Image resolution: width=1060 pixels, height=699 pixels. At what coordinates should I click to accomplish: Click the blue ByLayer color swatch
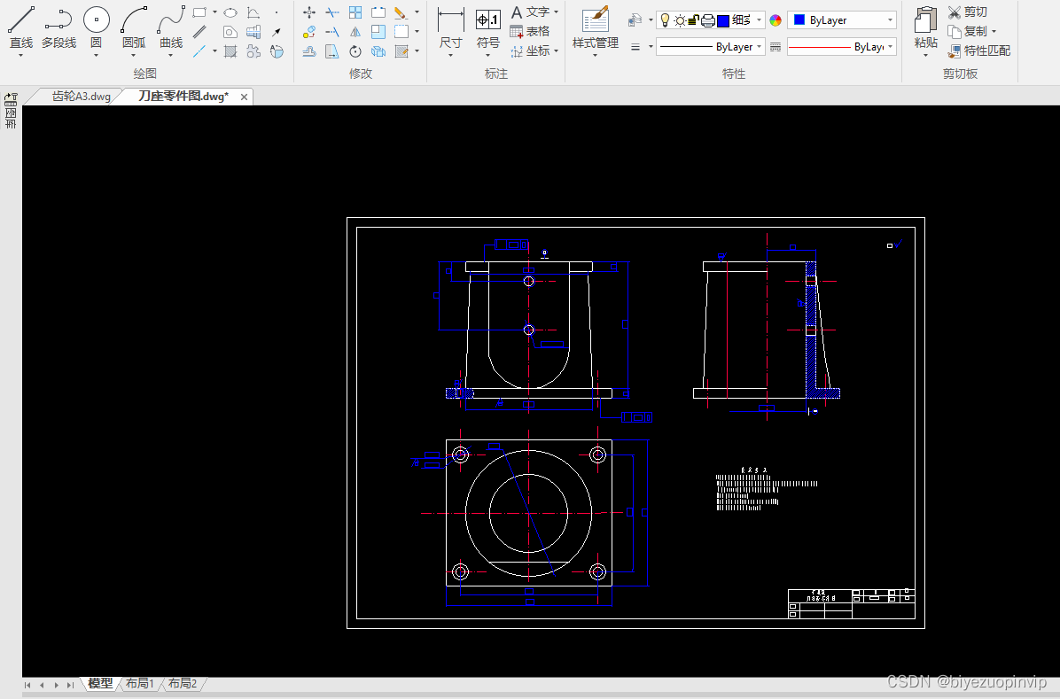[799, 20]
